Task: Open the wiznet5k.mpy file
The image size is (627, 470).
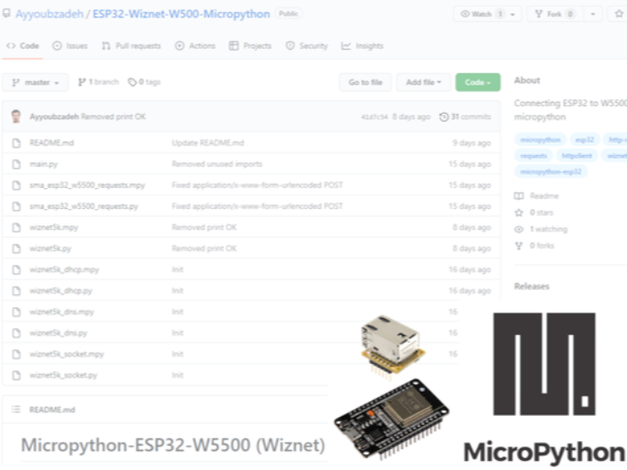Action: [54, 227]
